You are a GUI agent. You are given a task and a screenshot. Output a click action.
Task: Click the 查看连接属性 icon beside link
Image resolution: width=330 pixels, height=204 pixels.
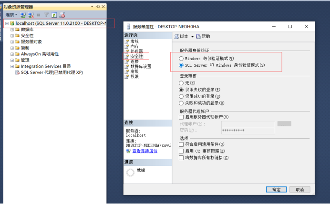[x=128, y=151]
